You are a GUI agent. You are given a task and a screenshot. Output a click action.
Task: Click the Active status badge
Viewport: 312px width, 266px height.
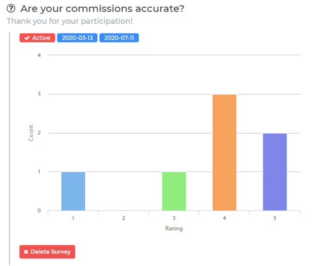point(38,38)
